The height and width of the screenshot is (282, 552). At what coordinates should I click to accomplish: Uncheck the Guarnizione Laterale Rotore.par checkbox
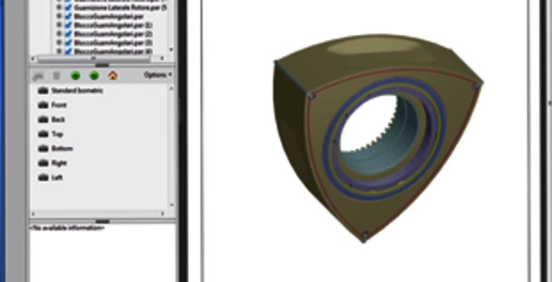pyautogui.click(x=68, y=7)
